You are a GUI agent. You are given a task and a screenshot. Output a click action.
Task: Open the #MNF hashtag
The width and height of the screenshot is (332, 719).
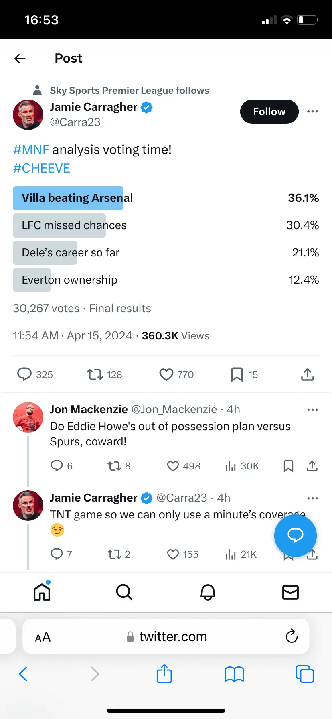31,150
